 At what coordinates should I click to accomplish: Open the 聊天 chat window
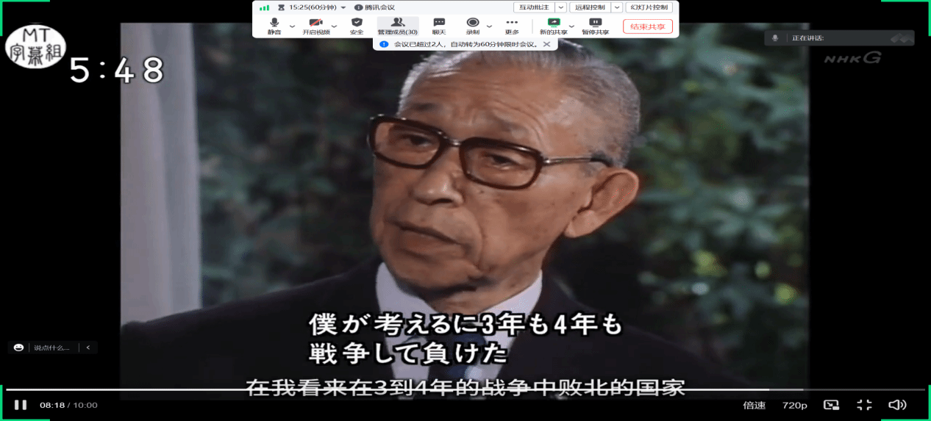click(x=439, y=26)
